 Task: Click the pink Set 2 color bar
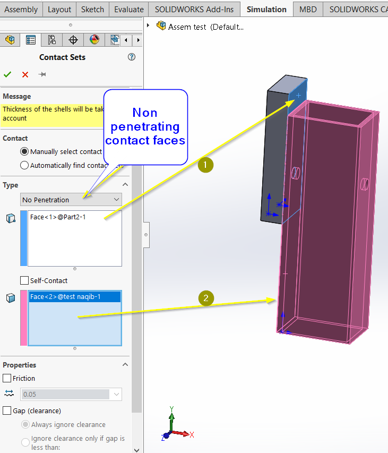(24, 318)
